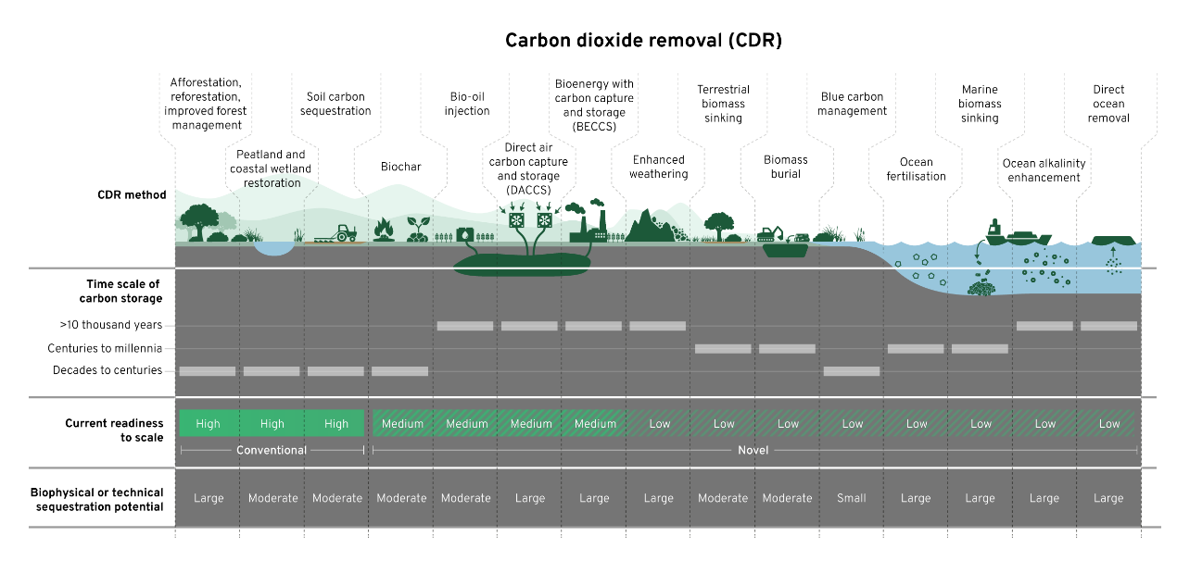Click the Ocean alkalinity enhancement label
The height and width of the screenshot is (561, 1177).
(x=1044, y=170)
